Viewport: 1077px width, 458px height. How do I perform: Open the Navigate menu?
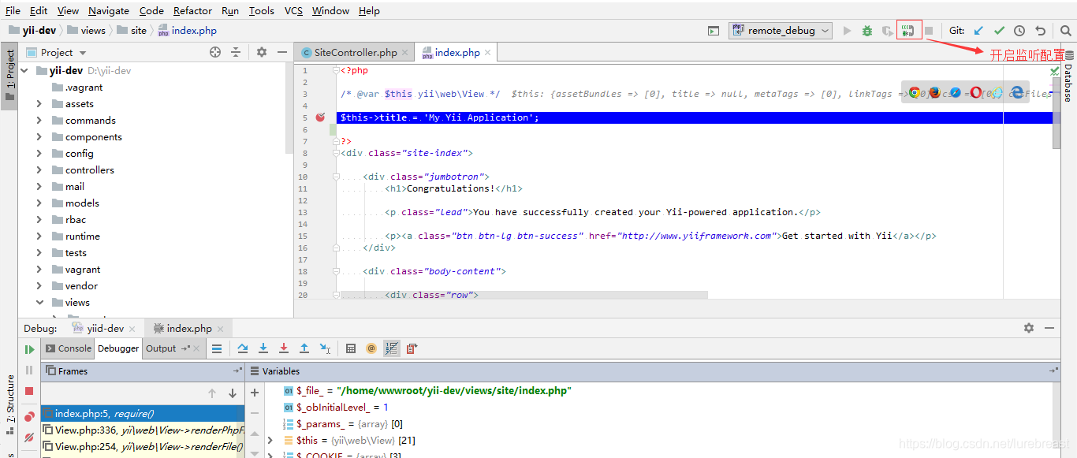coord(108,10)
